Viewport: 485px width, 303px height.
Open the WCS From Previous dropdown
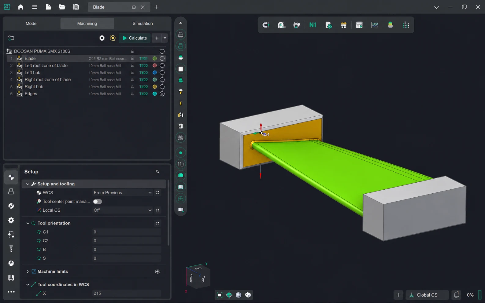point(122,193)
